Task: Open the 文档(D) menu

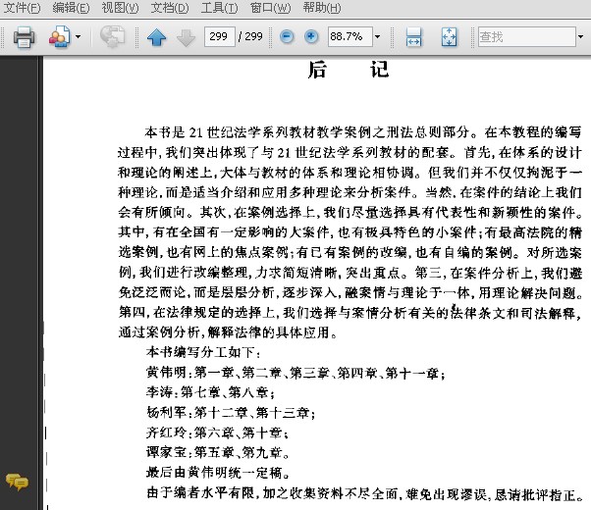Action: pyautogui.click(x=170, y=8)
